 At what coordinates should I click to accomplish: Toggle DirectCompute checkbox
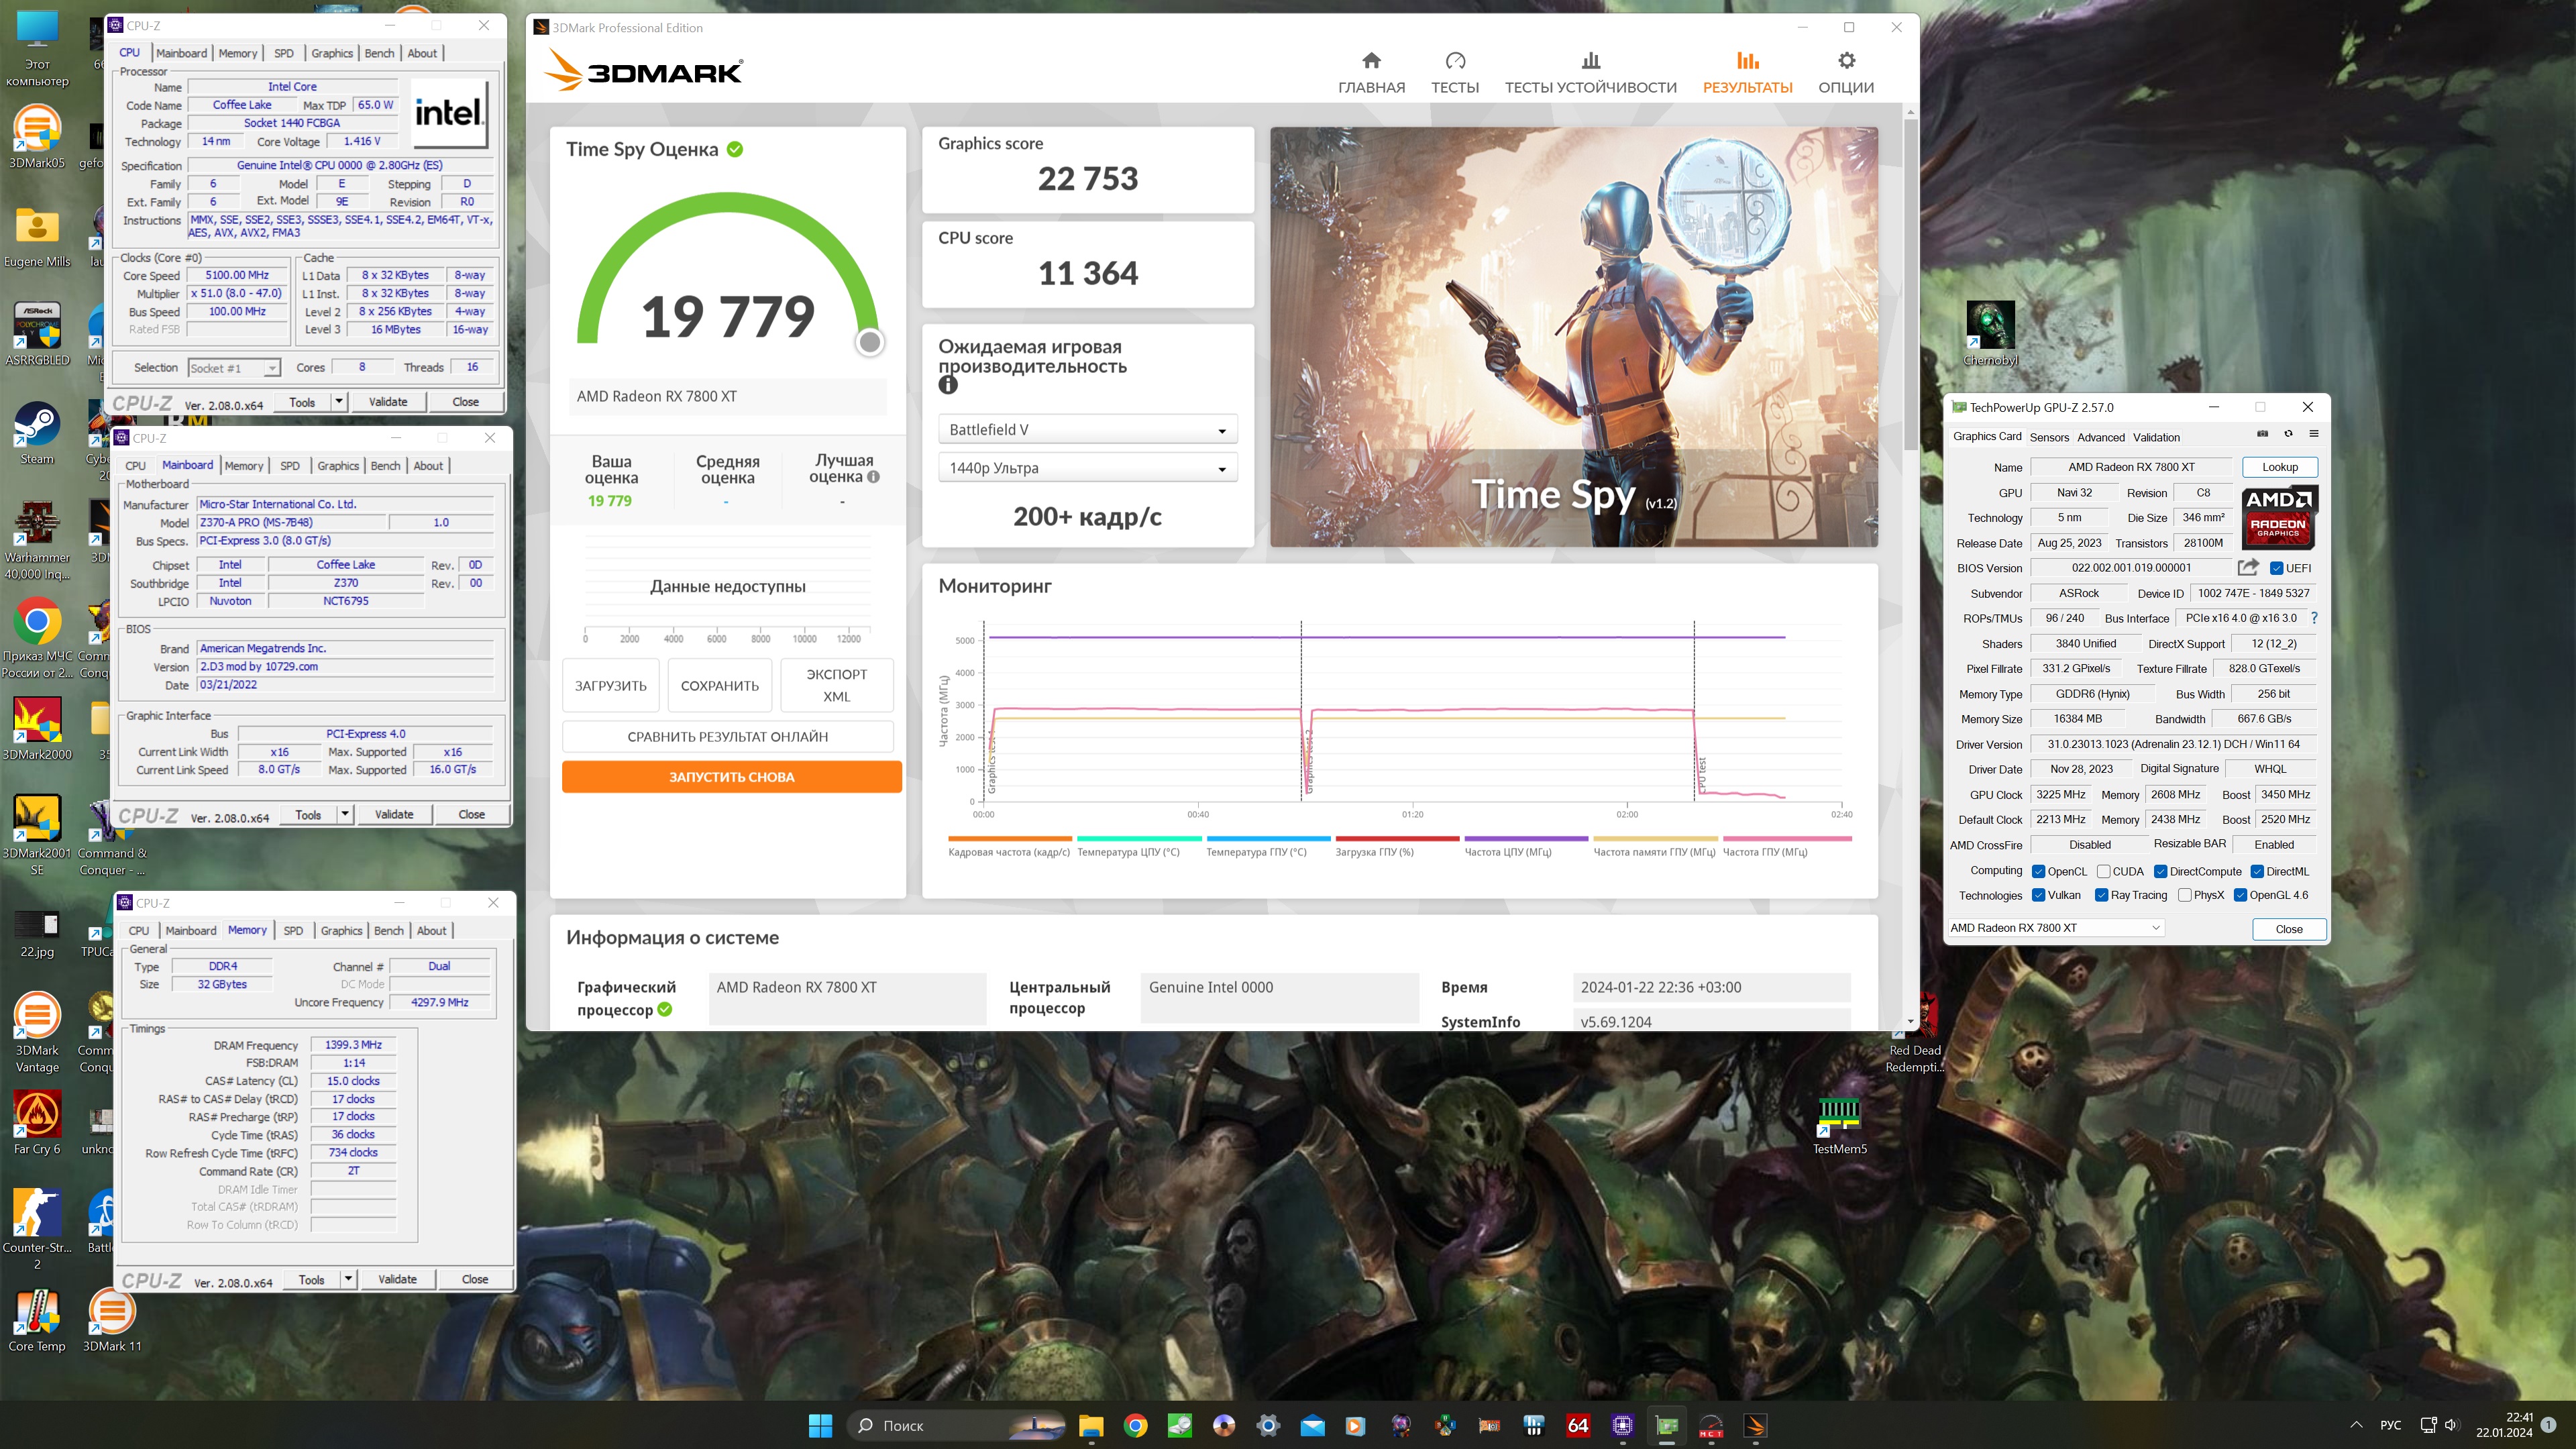(x=2160, y=871)
